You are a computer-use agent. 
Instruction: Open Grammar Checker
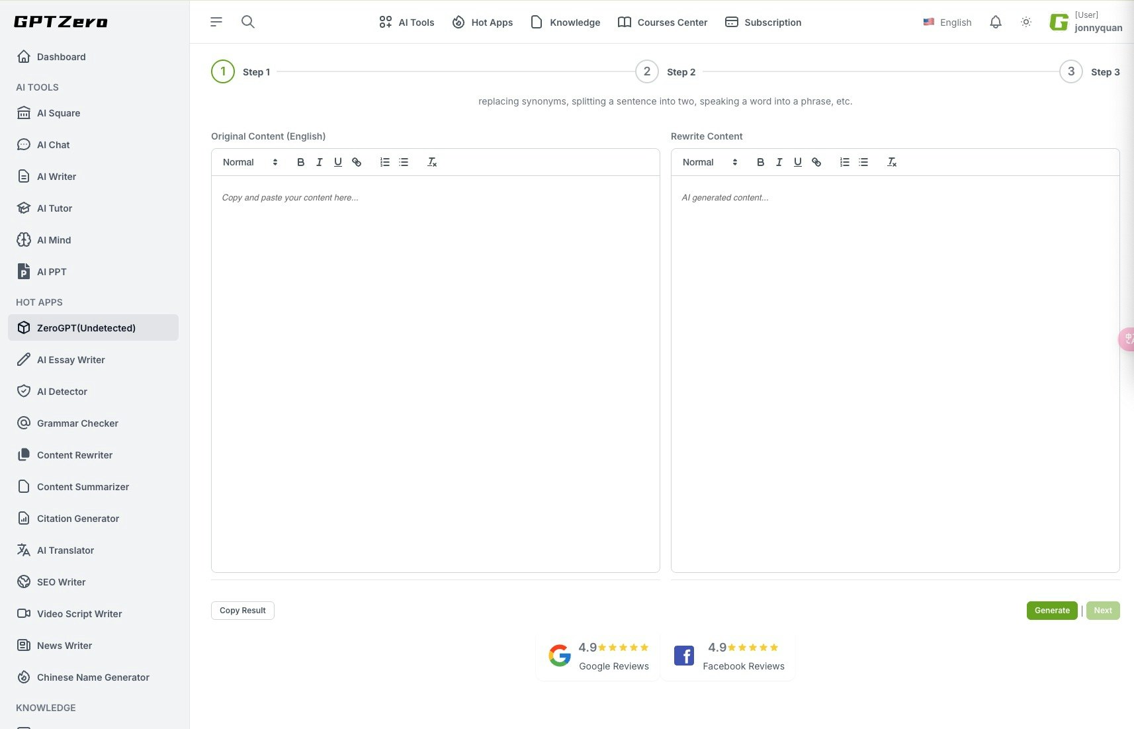click(x=93, y=423)
